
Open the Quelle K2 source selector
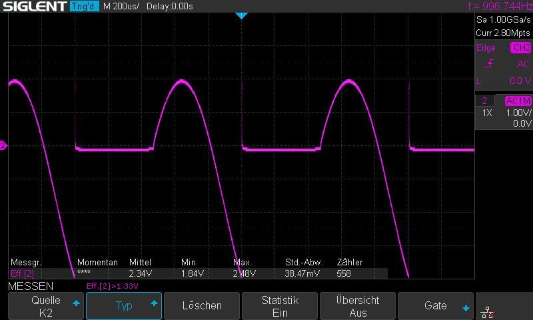[45, 306]
